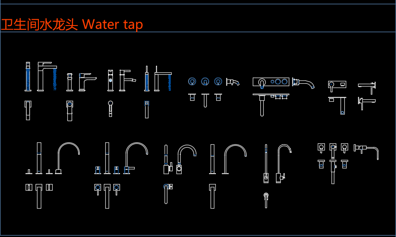Image resolution: width=396 pixels, height=237 pixels.
Task: Select the bidet-style faucet with angled nozzle
Action: [128, 80]
